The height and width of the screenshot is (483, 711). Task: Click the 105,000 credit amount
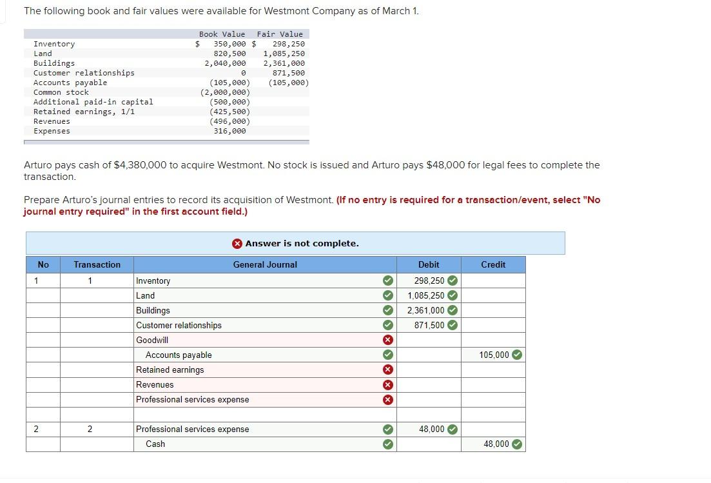tap(494, 355)
